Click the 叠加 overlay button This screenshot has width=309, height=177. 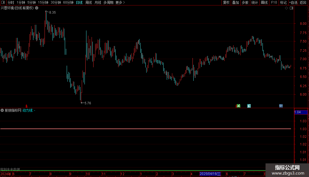[x=235, y=2]
